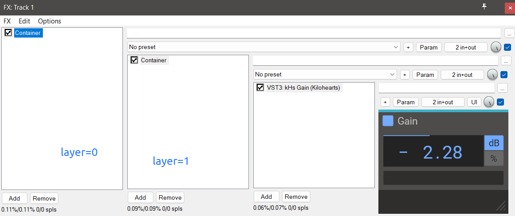Toggle the top-level container bypass checkbox
Viewport: 515px width, 216px height.
tap(507, 47)
